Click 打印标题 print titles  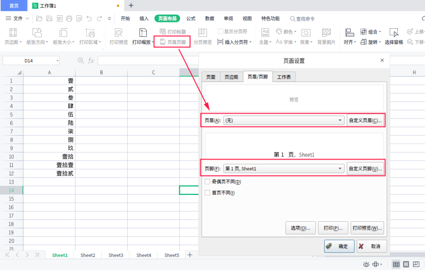173,32
